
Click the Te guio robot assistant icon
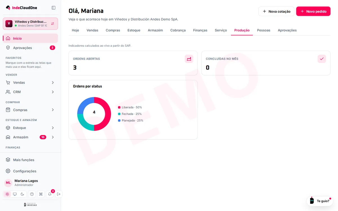coord(312,201)
